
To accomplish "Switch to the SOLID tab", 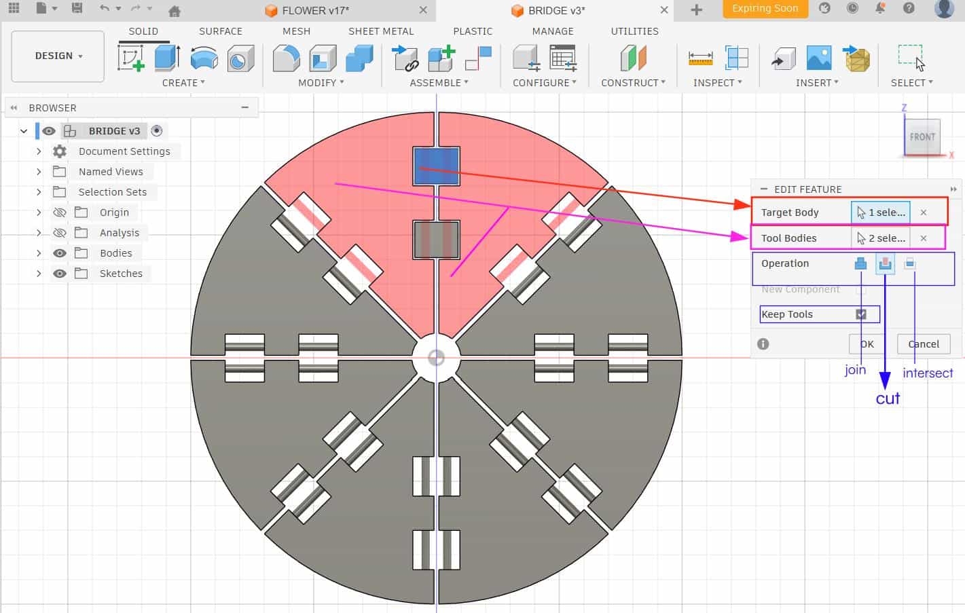I will click(143, 31).
